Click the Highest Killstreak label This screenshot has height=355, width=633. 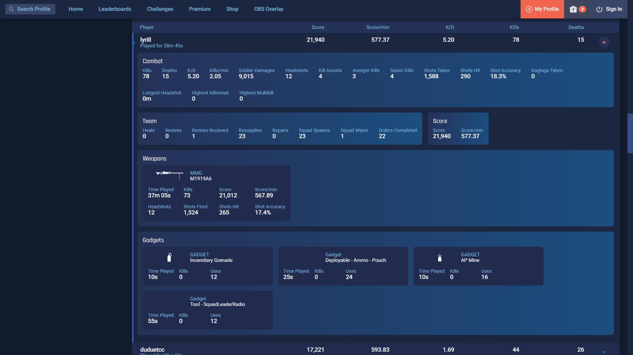point(210,93)
